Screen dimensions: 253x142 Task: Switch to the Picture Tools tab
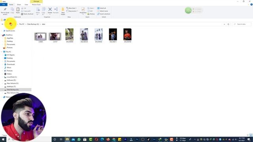[36, 5]
